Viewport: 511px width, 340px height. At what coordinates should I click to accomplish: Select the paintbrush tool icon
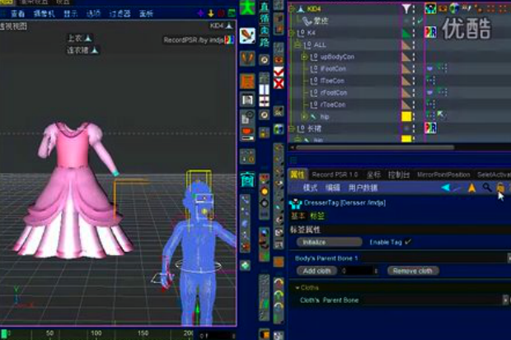click(x=247, y=35)
